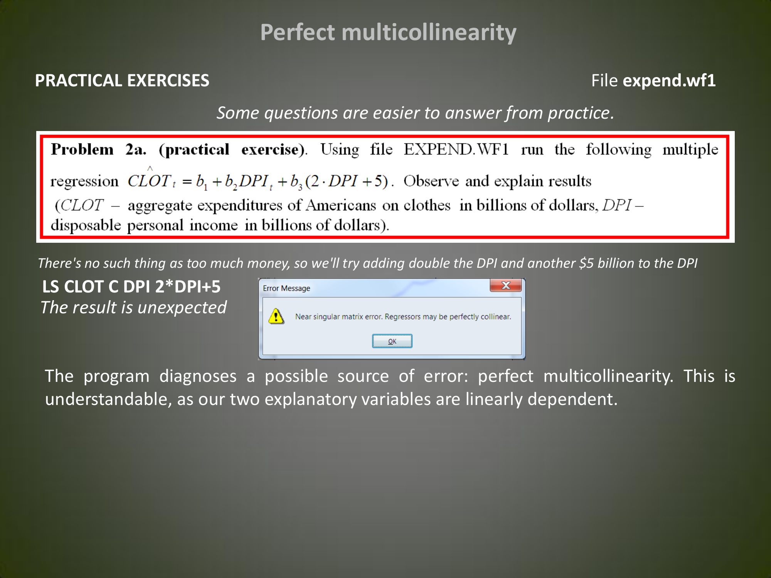Close the Error Message dialog
Screen dimensions: 771x578
505,286
